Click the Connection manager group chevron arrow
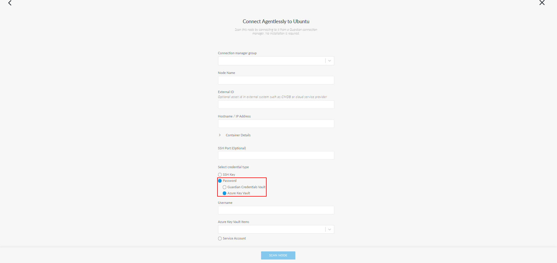 tap(330, 61)
